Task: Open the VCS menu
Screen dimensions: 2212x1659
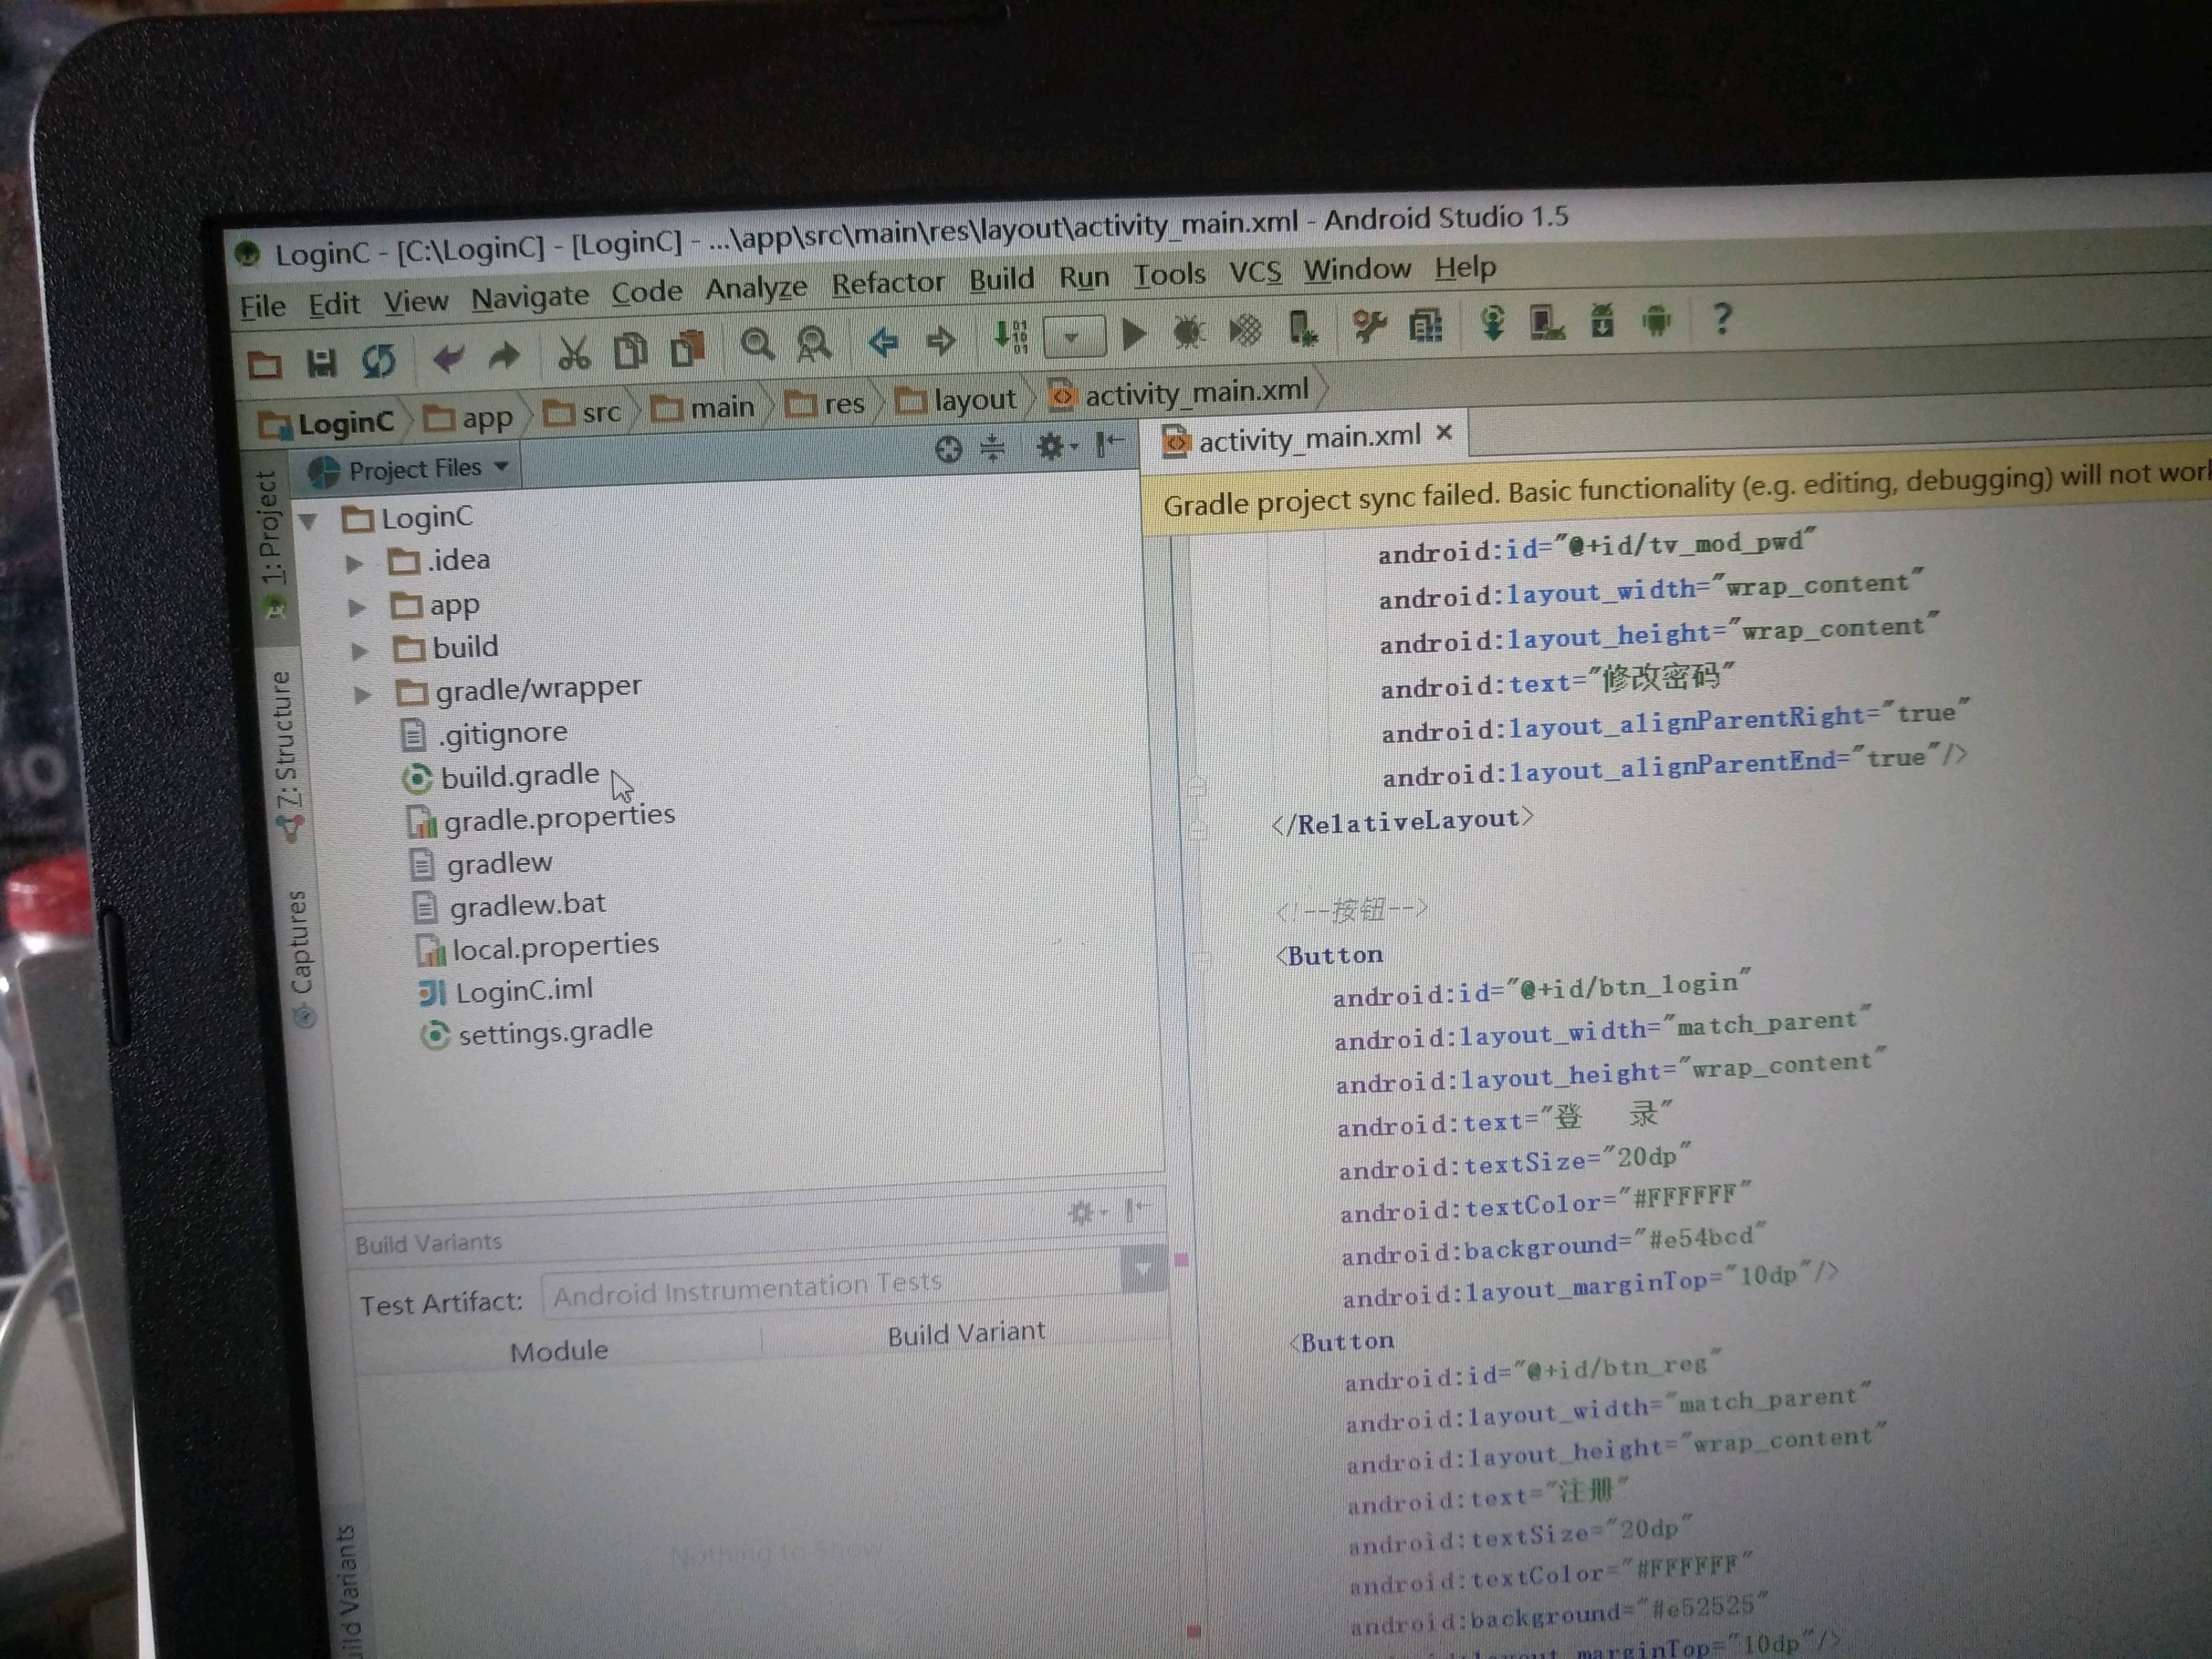Action: [x=1254, y=272]
